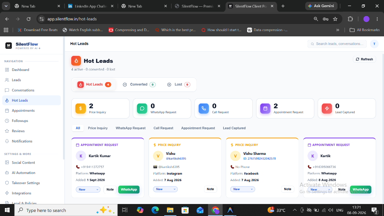The image size is (384, 216).
Task: Click the Integrations lightning icon
Action: pyautogui.click(x=7, y=193)
